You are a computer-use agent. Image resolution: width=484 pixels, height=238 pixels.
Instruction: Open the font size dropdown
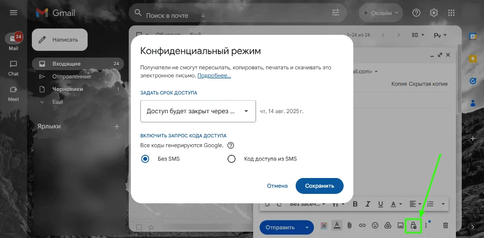tap(338, 204)
